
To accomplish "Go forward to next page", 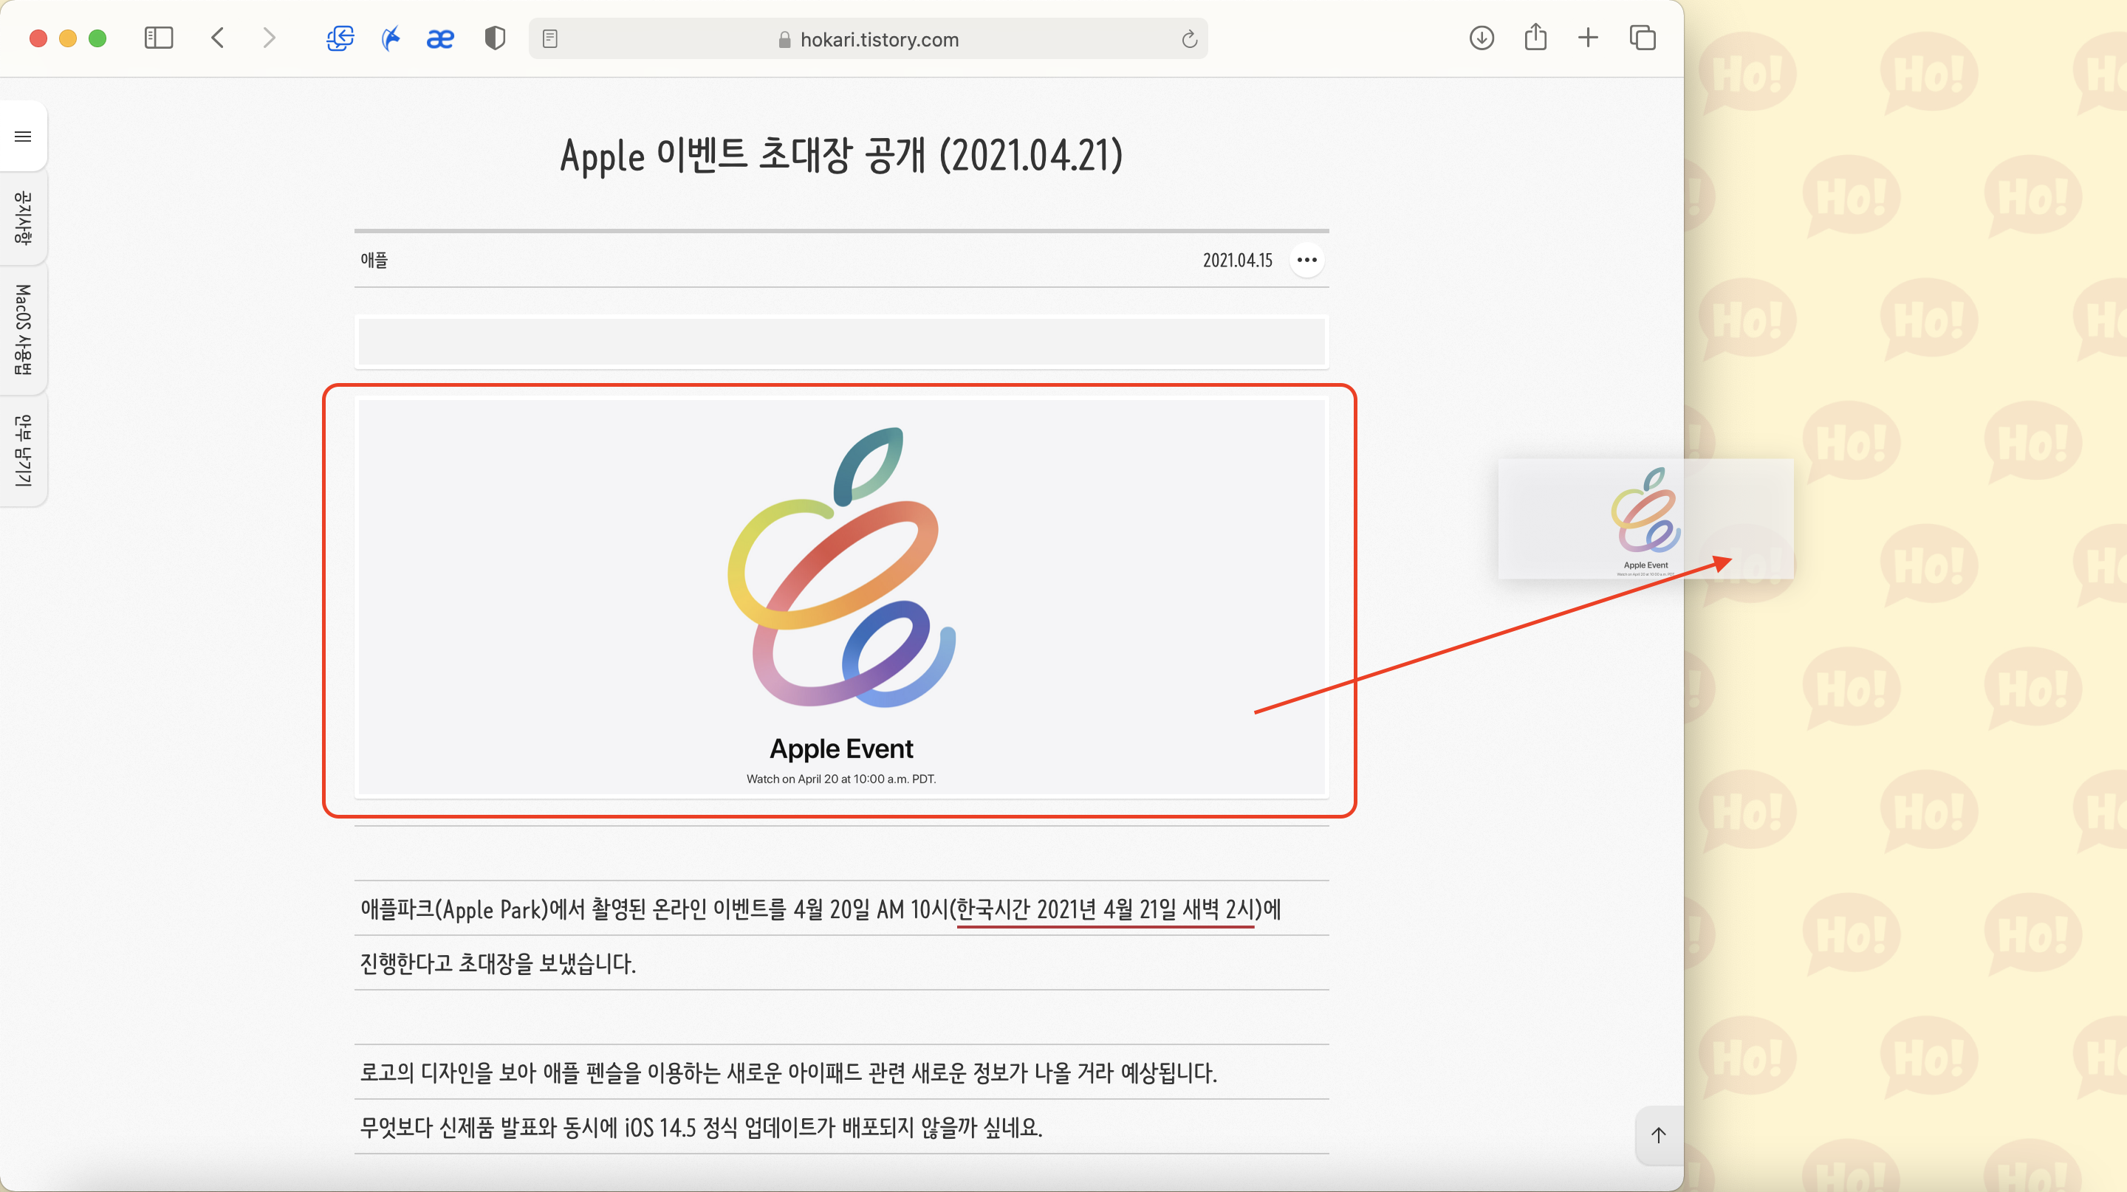I will point(268,38).
